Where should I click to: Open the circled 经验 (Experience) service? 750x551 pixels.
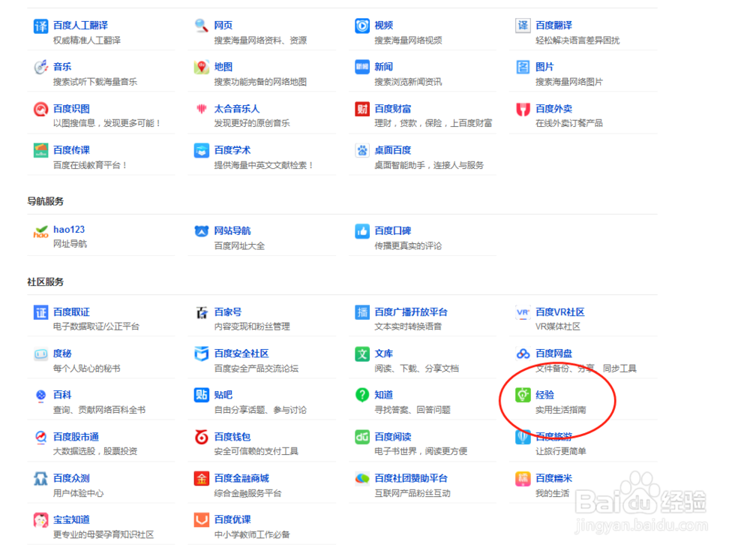(x=544, y=394)
